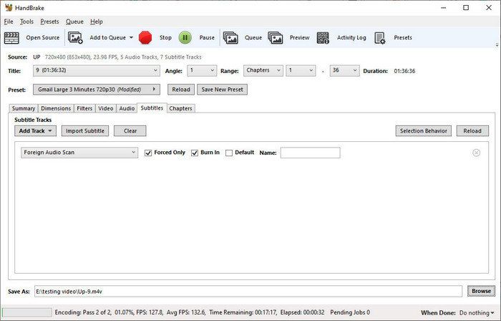Screen dimensions: 501x321
Task: Click the Preview label in toolbar
Action: [299, 37]
